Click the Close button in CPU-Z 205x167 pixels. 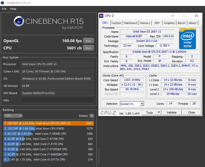pyautogui.click(x=192, y=112)
